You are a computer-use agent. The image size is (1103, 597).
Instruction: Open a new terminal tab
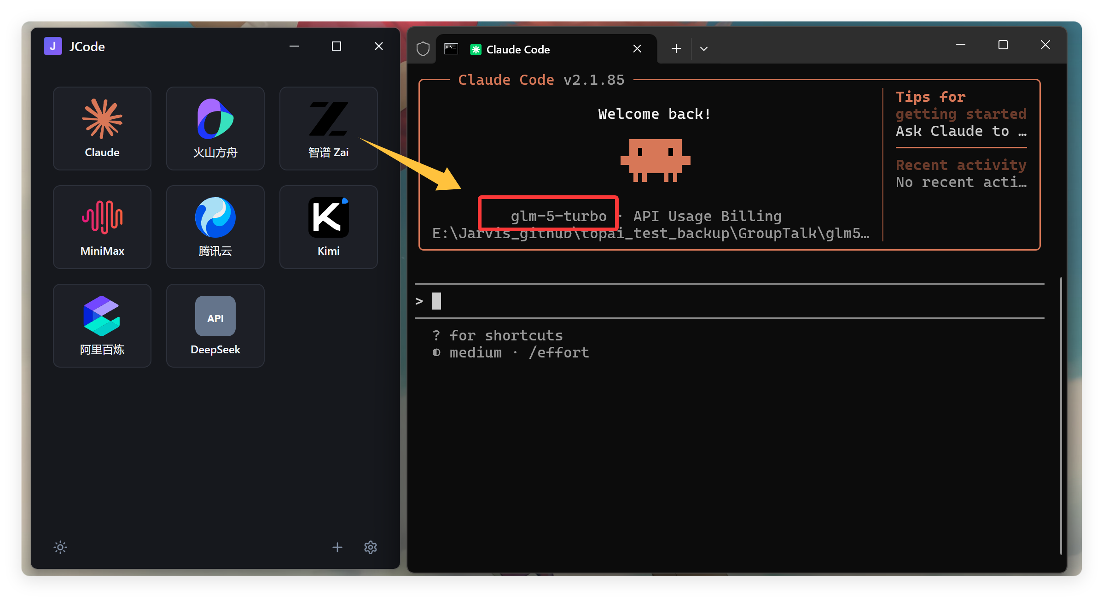pos(676,49)
